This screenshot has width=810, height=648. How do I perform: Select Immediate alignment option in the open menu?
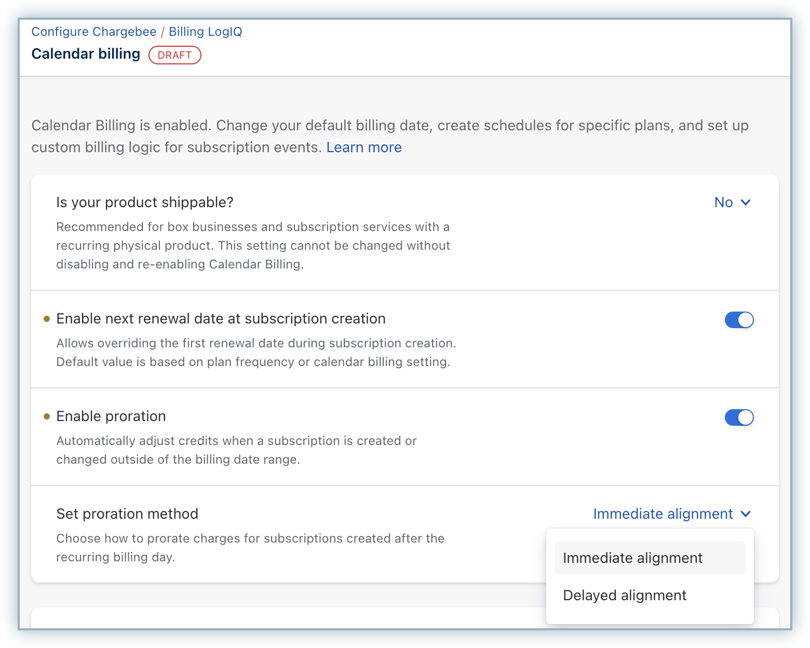coord(632,558)
